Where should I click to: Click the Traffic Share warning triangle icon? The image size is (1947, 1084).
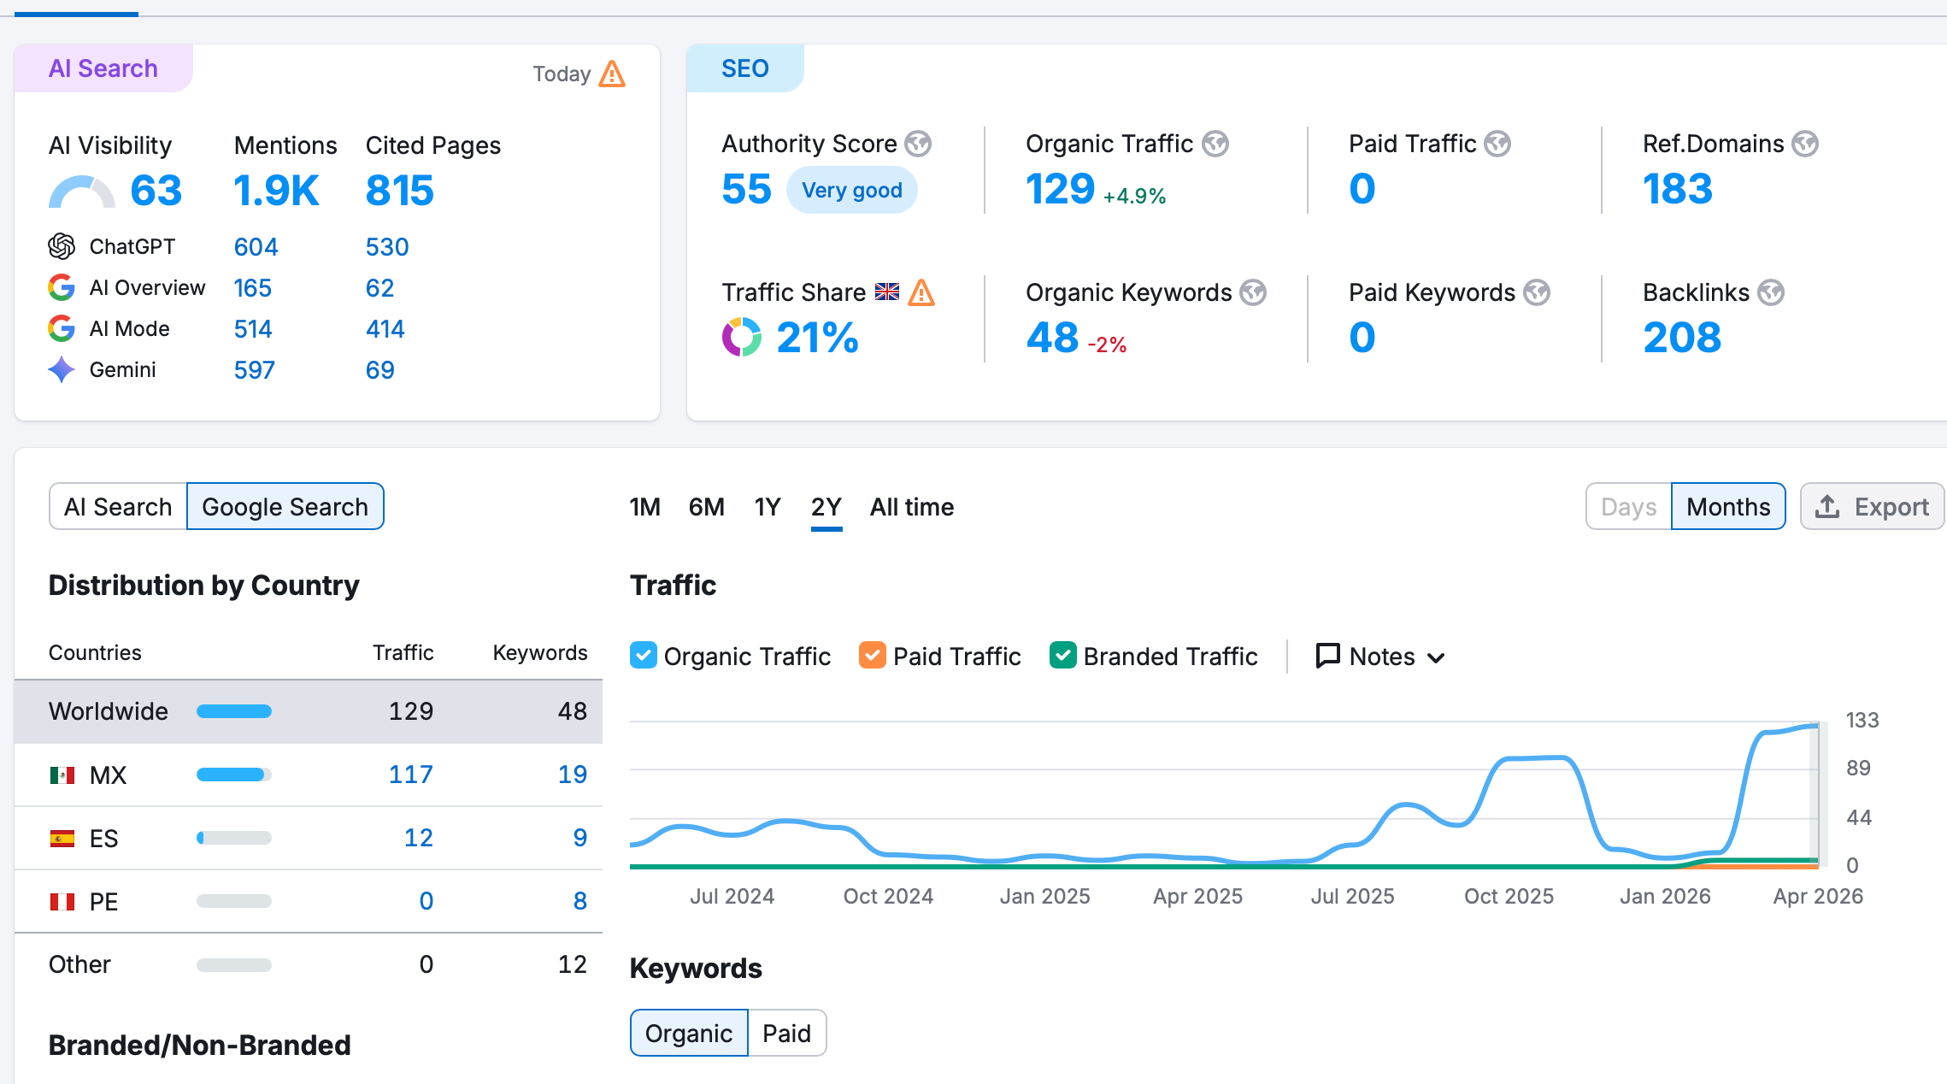(921, 292)
